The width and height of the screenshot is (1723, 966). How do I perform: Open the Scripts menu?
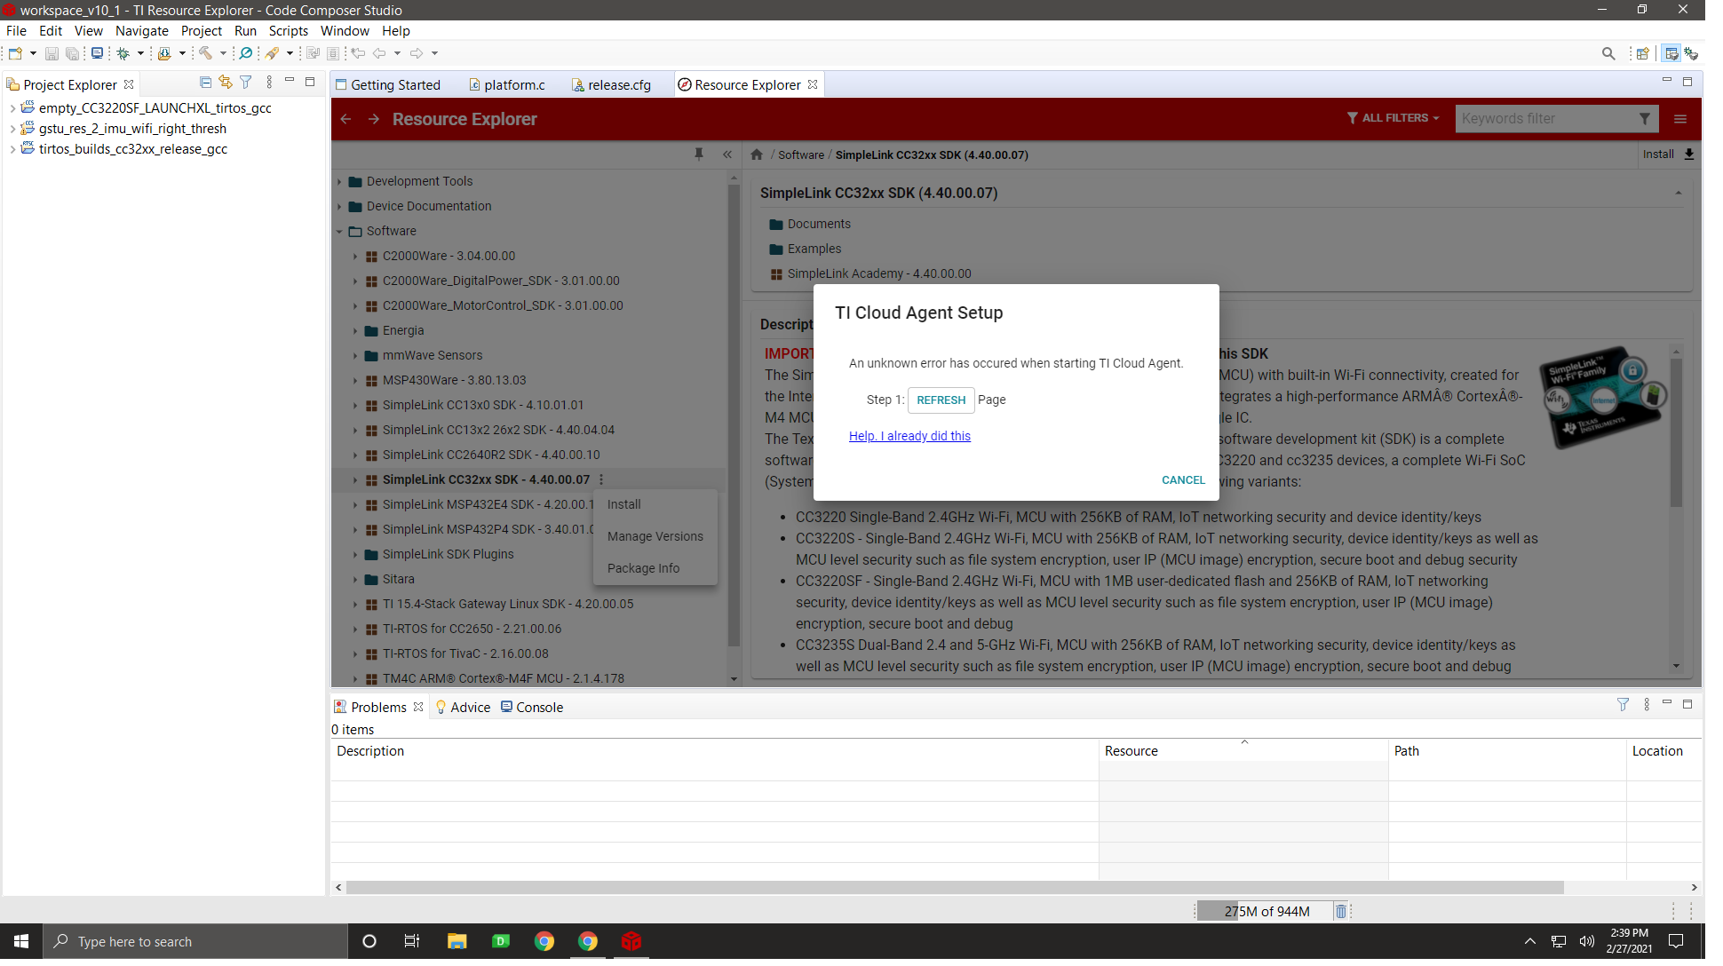point(288,31)
